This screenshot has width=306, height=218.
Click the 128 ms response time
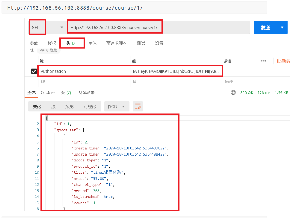coord(264,93)
